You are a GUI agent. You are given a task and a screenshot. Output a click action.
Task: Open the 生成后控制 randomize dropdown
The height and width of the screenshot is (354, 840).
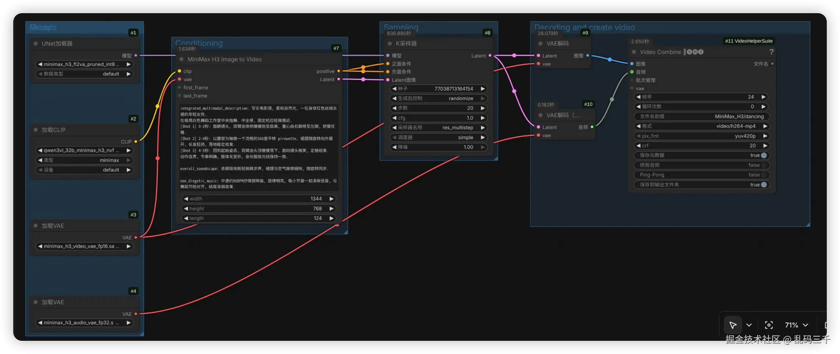439,99
